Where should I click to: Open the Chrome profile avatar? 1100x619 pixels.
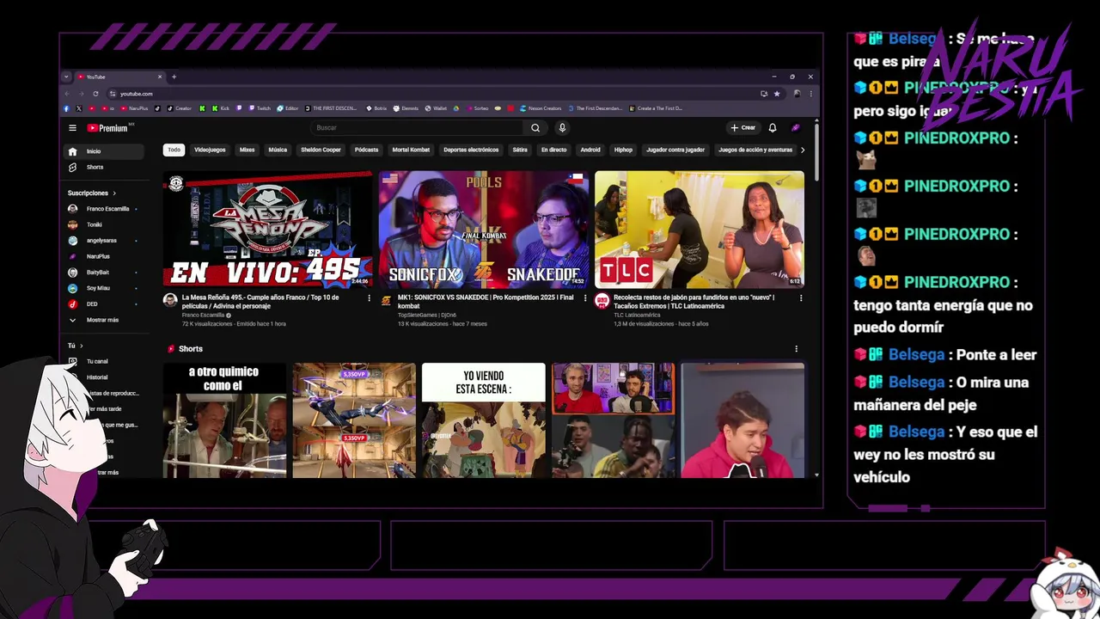pyautogui.click(x=797, y=94)
